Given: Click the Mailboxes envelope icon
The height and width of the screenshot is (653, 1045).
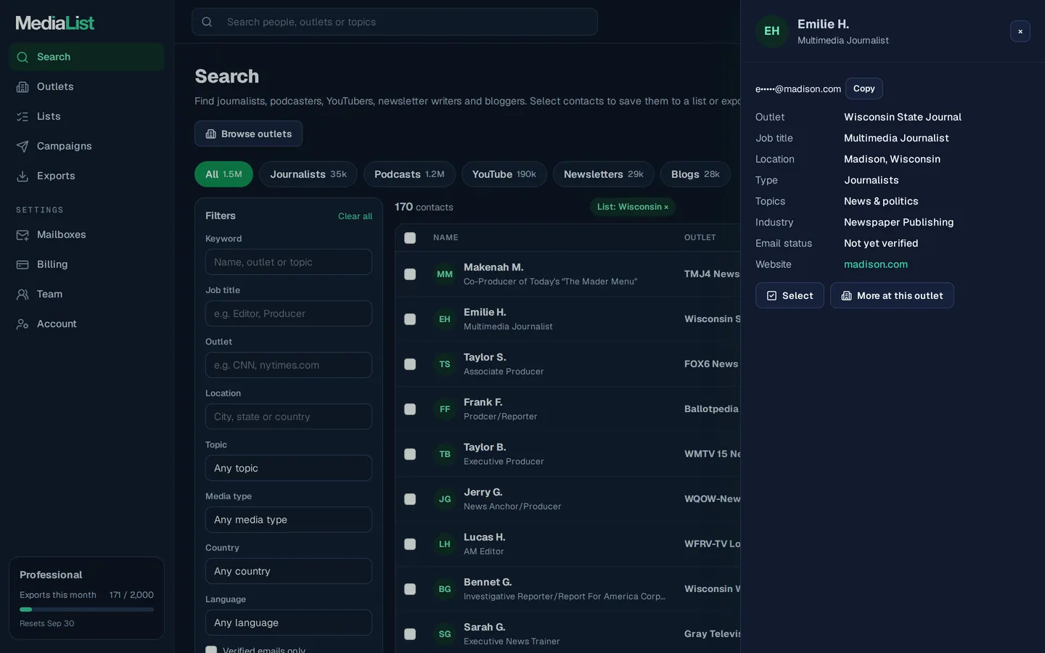Looking at the screenshot, I should pyautogui.click(x=22, y=234).
